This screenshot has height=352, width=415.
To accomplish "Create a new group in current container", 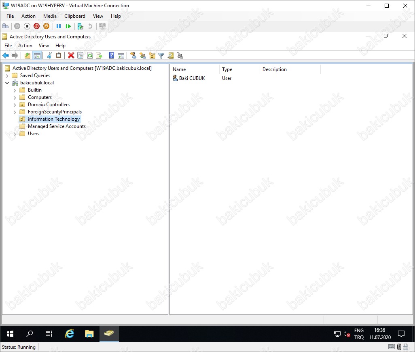I will [x=143, y=55].
